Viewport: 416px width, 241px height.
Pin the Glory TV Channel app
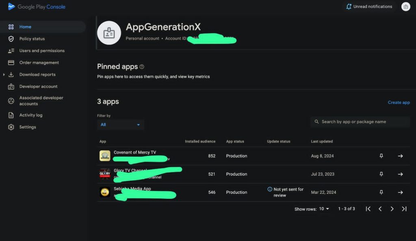click(381, 174)
